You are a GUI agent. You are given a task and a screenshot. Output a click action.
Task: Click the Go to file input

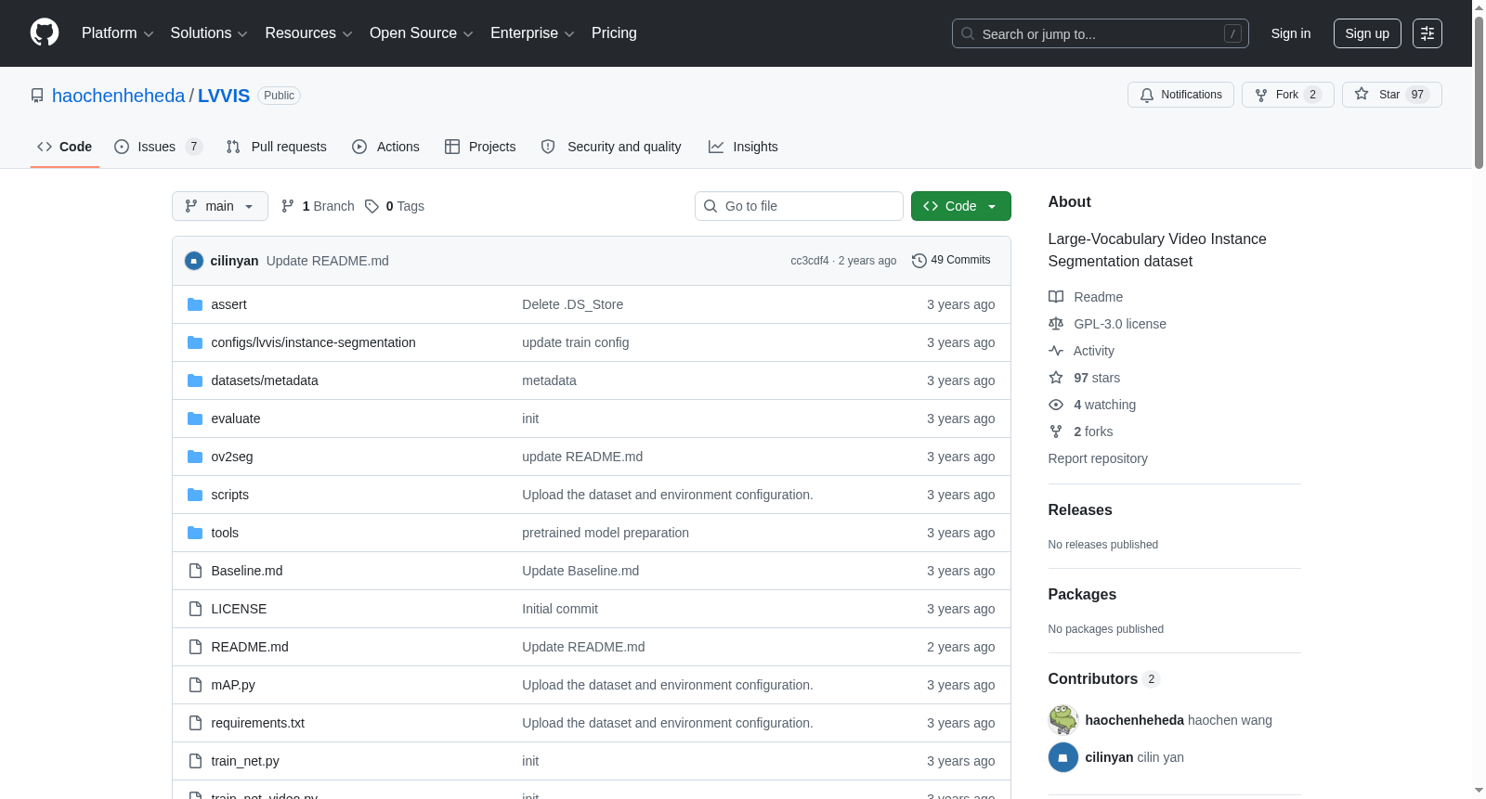(799, 206)
